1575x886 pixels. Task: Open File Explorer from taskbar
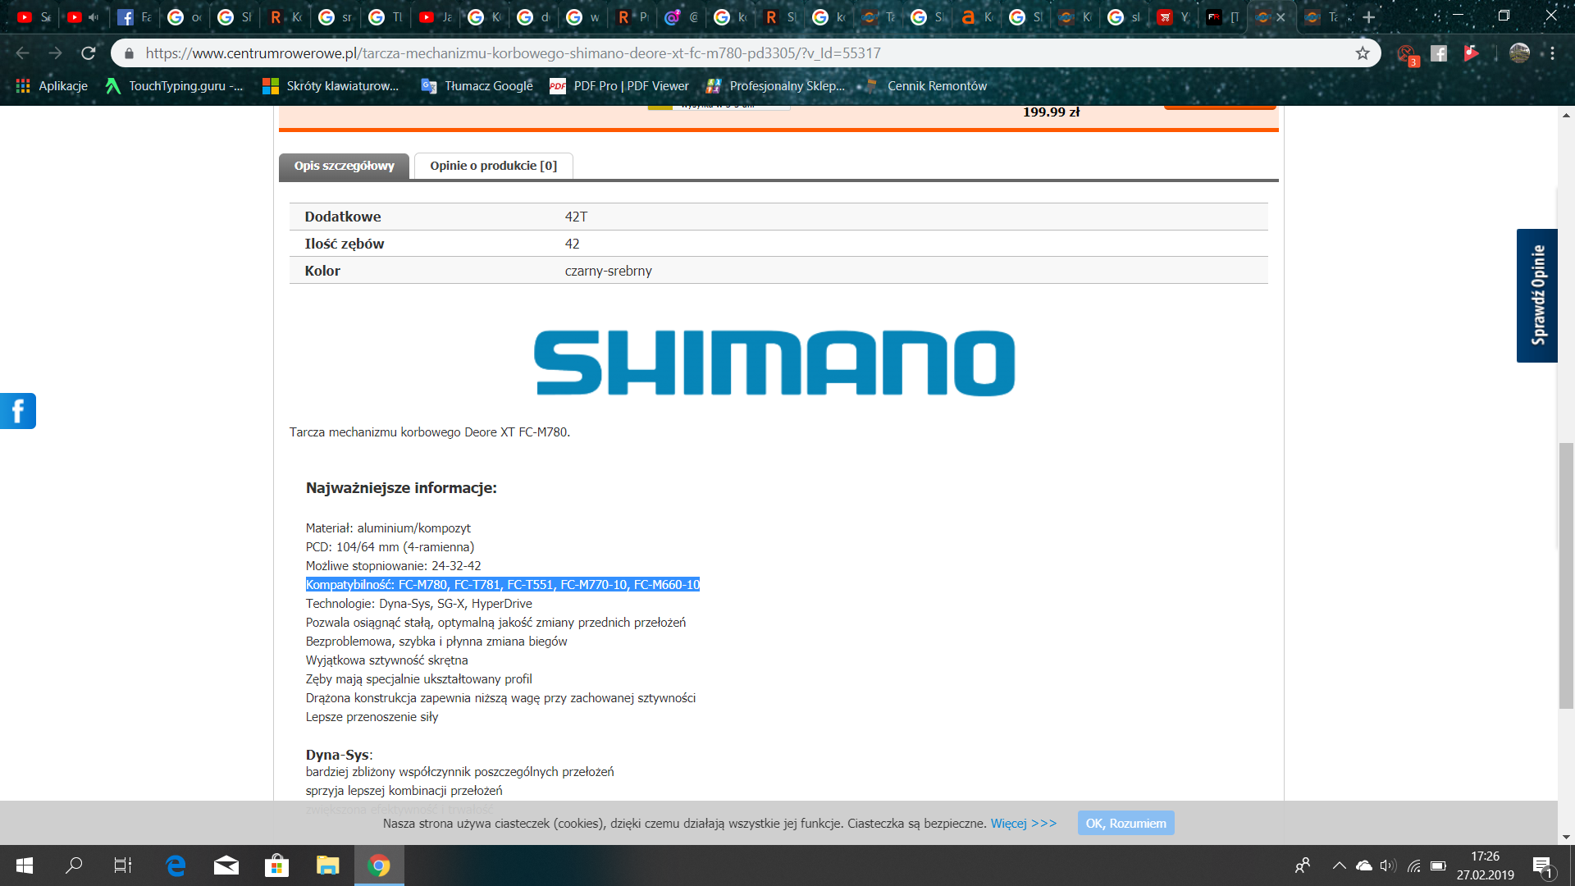click(328, 865)
